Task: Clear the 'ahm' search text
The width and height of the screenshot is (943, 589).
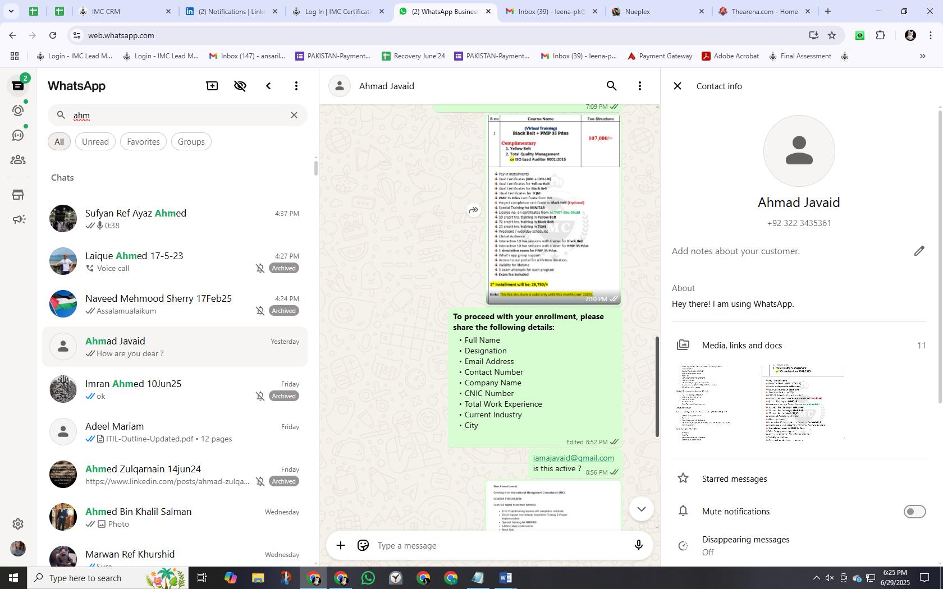Action: pos(294,115)
